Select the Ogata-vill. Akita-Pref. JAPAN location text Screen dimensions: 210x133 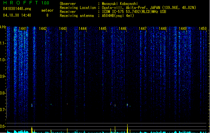(149, 8)
